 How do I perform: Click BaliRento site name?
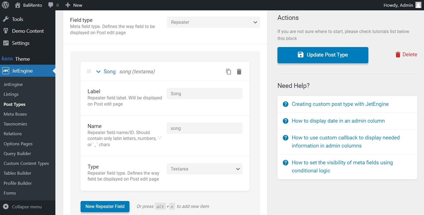32,5
